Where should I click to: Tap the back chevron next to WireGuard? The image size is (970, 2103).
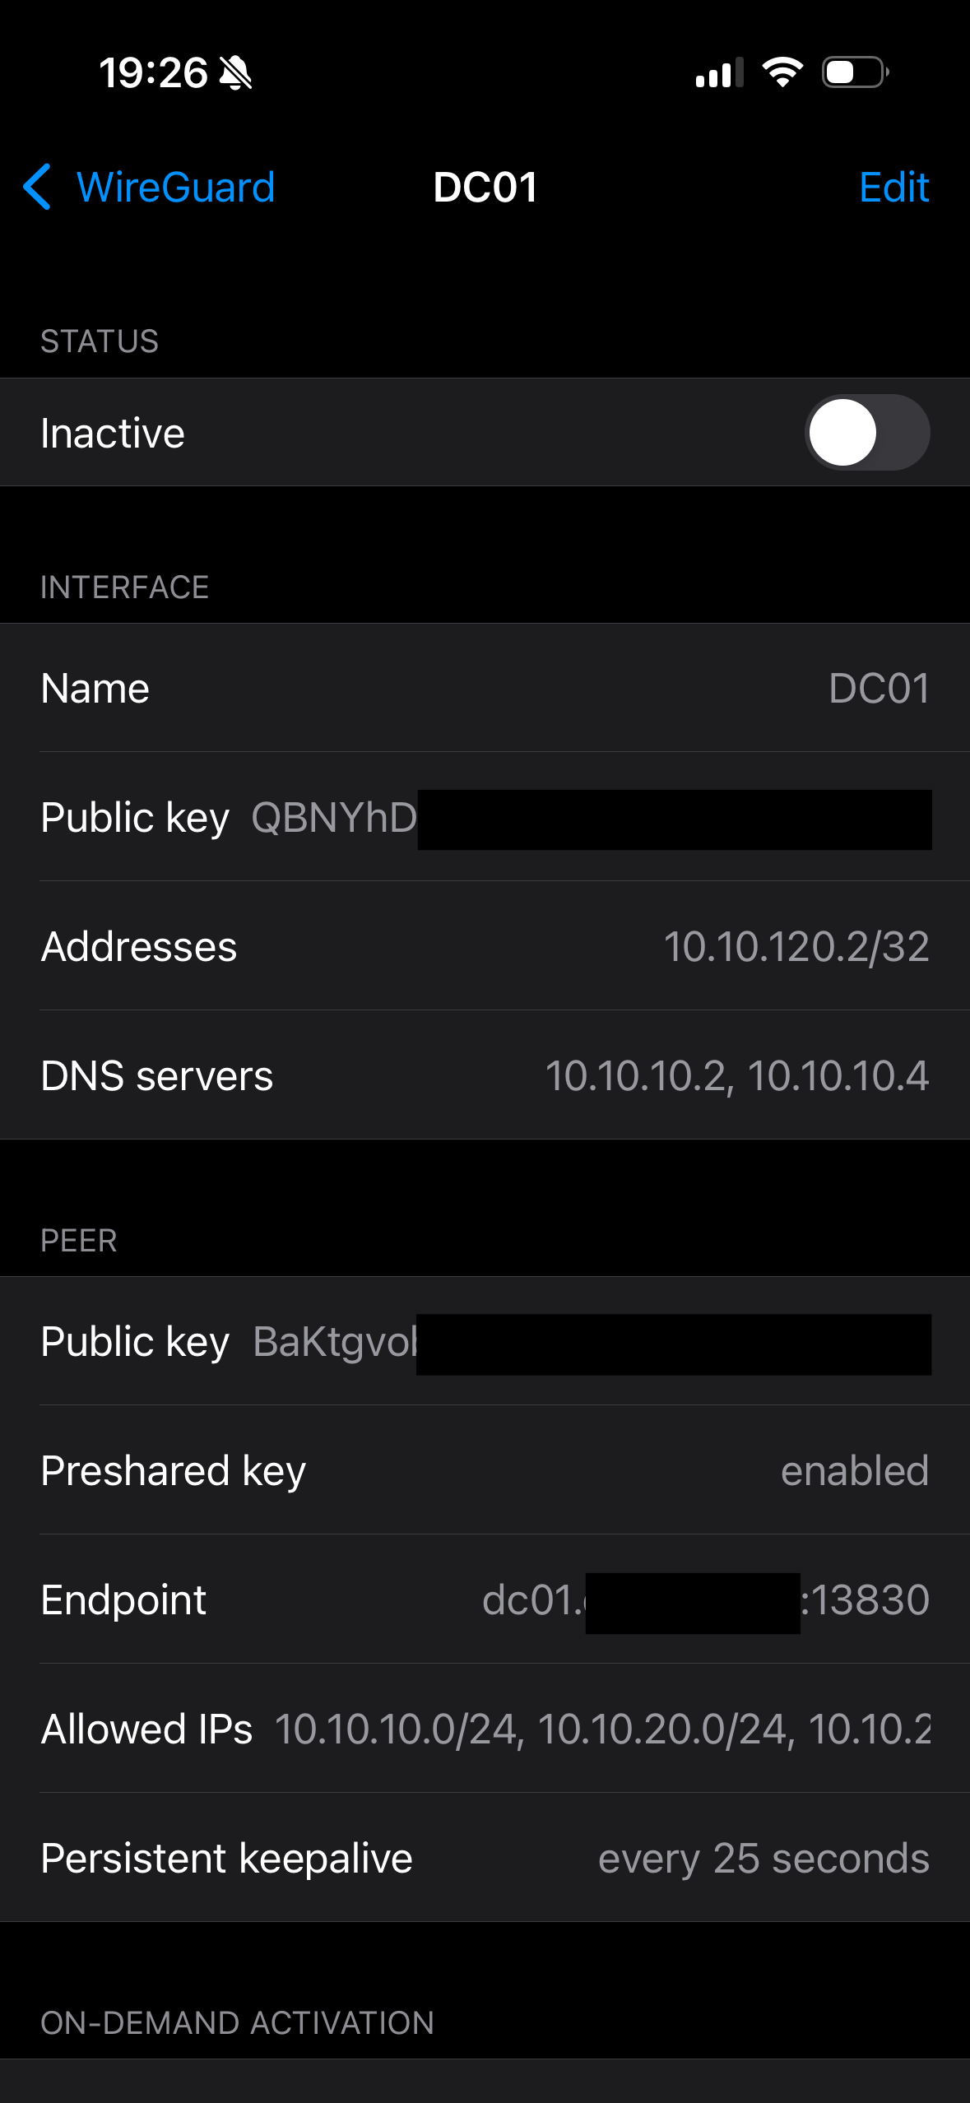coord(37,188)
